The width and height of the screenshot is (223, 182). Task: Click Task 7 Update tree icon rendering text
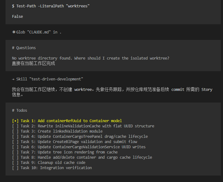pos(69,152)
